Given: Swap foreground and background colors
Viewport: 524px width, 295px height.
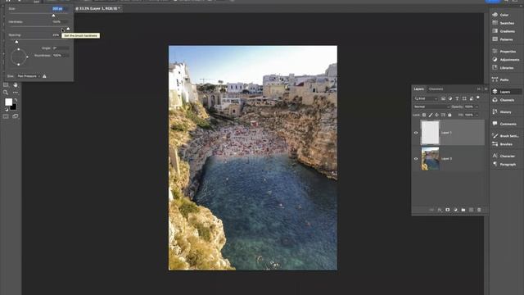Looking at the screenshot, I should (16, 100).
